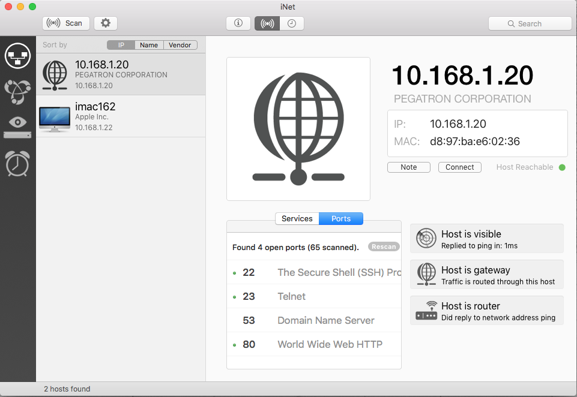Sort the host list by Vendor
Screen dimensions: 577x397
[180, 45]
